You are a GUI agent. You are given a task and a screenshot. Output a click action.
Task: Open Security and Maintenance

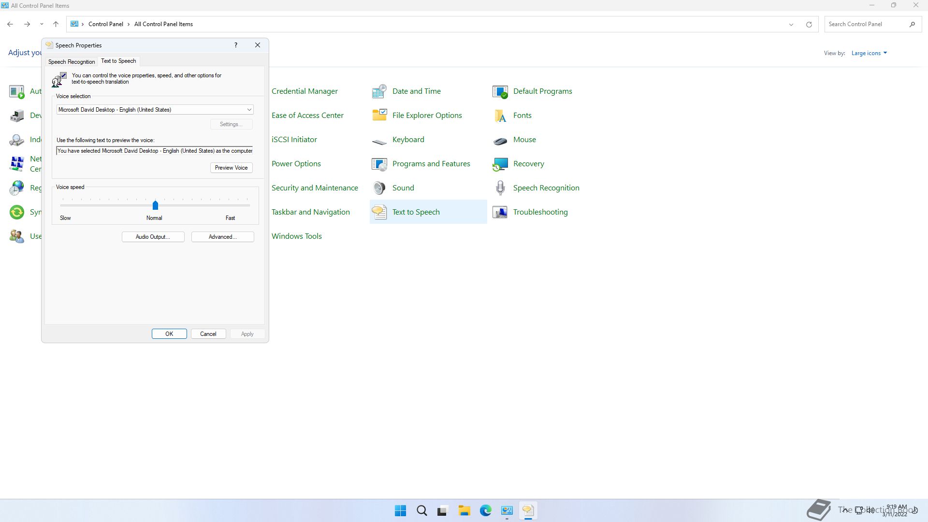click(x=315, y=188)
